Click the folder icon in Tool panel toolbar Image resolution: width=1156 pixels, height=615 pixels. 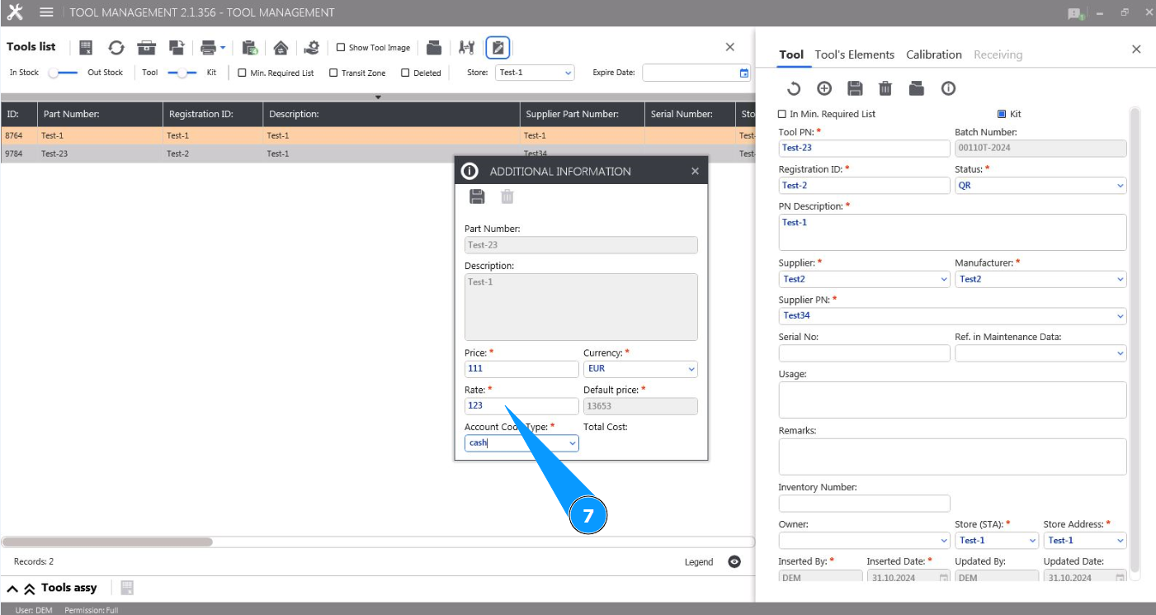[x=917, y=88]
